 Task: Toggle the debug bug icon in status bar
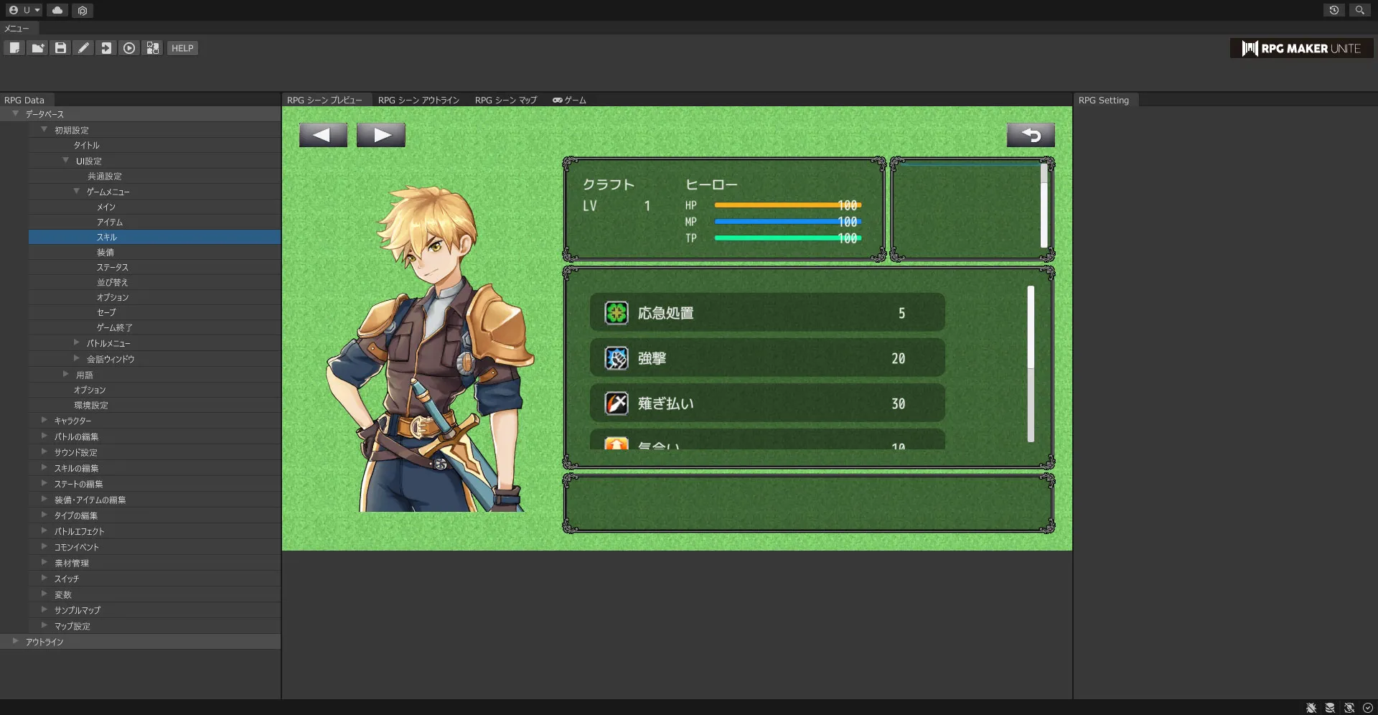click(1311, 708)
